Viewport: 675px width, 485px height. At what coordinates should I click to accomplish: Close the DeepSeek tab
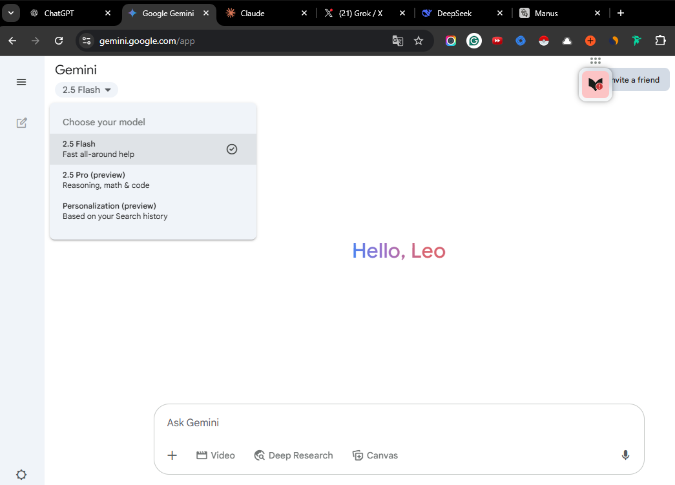coord(500,14)
